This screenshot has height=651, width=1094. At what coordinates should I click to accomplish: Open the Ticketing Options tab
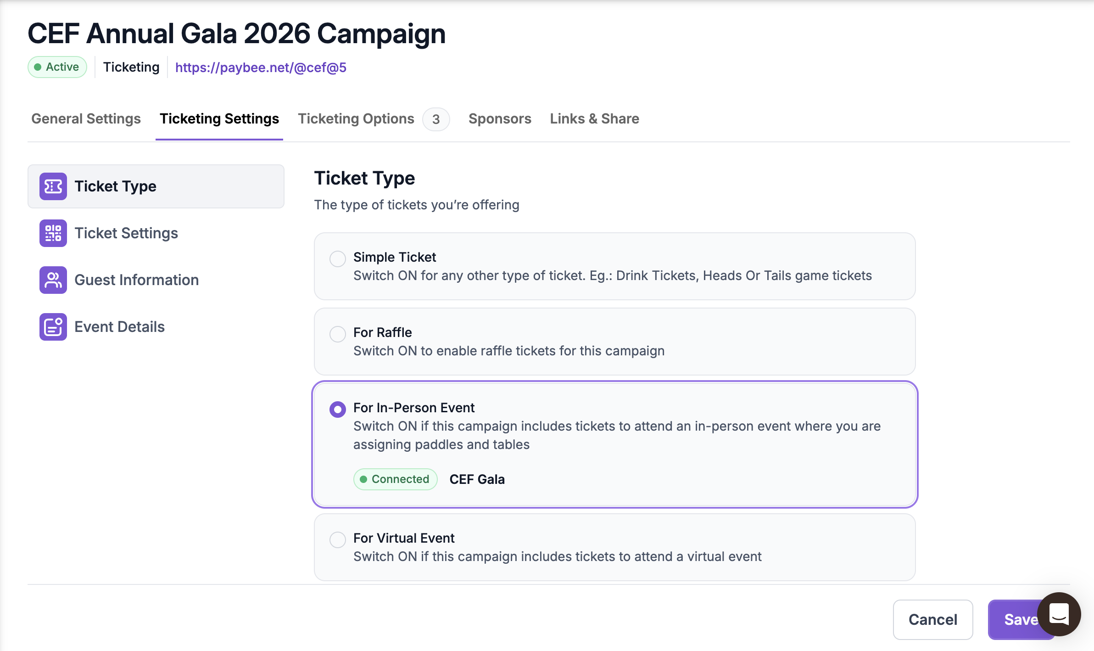tap(356, 119)
